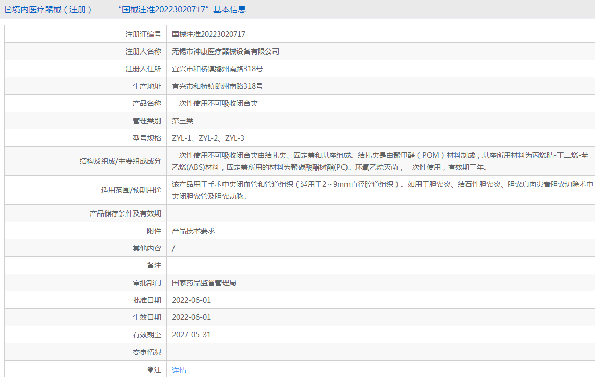595x377 pixels.
Task: Click the 生效日期 label
Action: (147, 317)
